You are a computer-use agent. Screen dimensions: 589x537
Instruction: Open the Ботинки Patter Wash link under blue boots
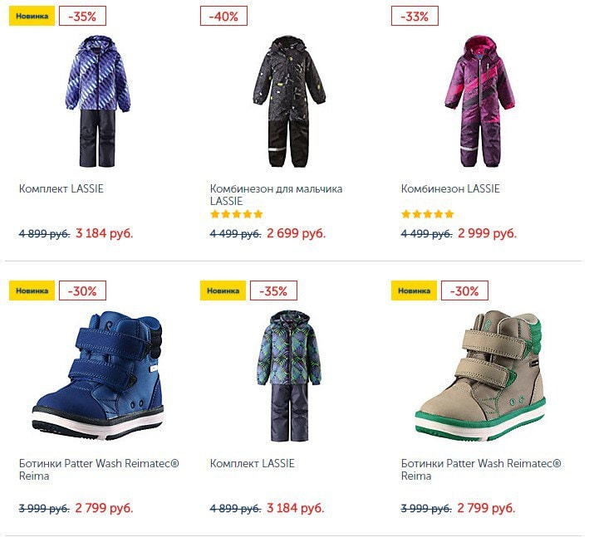pos(99,470)
